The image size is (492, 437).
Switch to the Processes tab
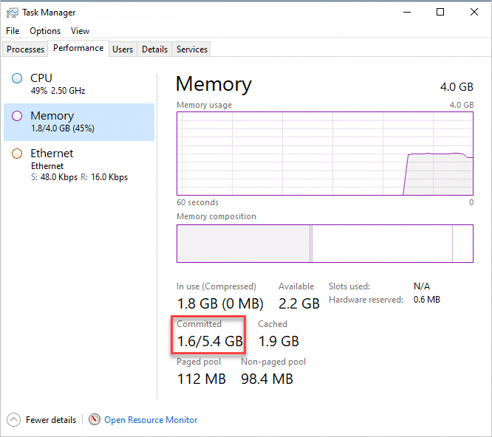tap(26, 49)
